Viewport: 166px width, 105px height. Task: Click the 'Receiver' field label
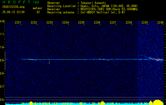pos(54,9)
